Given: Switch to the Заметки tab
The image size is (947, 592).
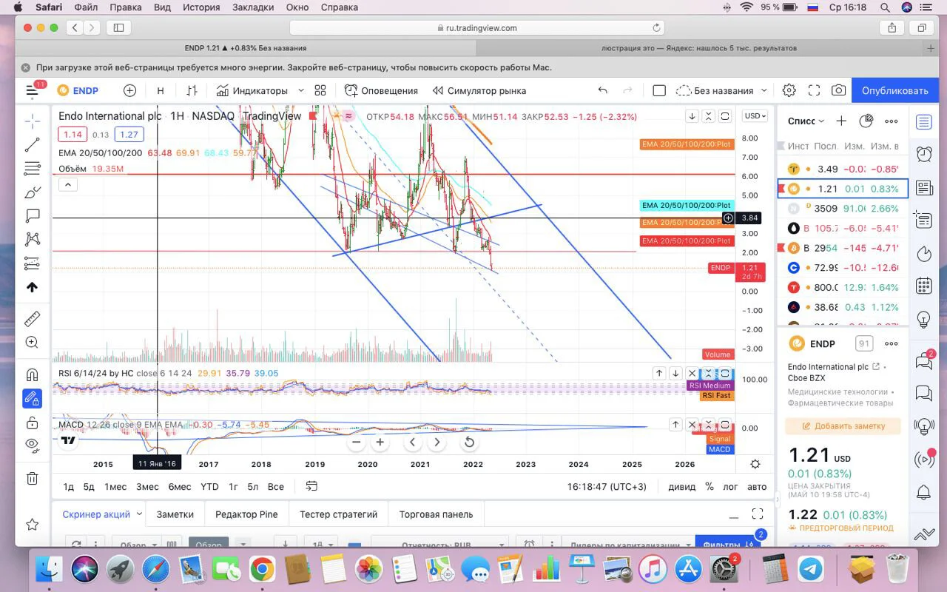Looking at the screenshot, I should pyautogui.click(x=175, y=514).
